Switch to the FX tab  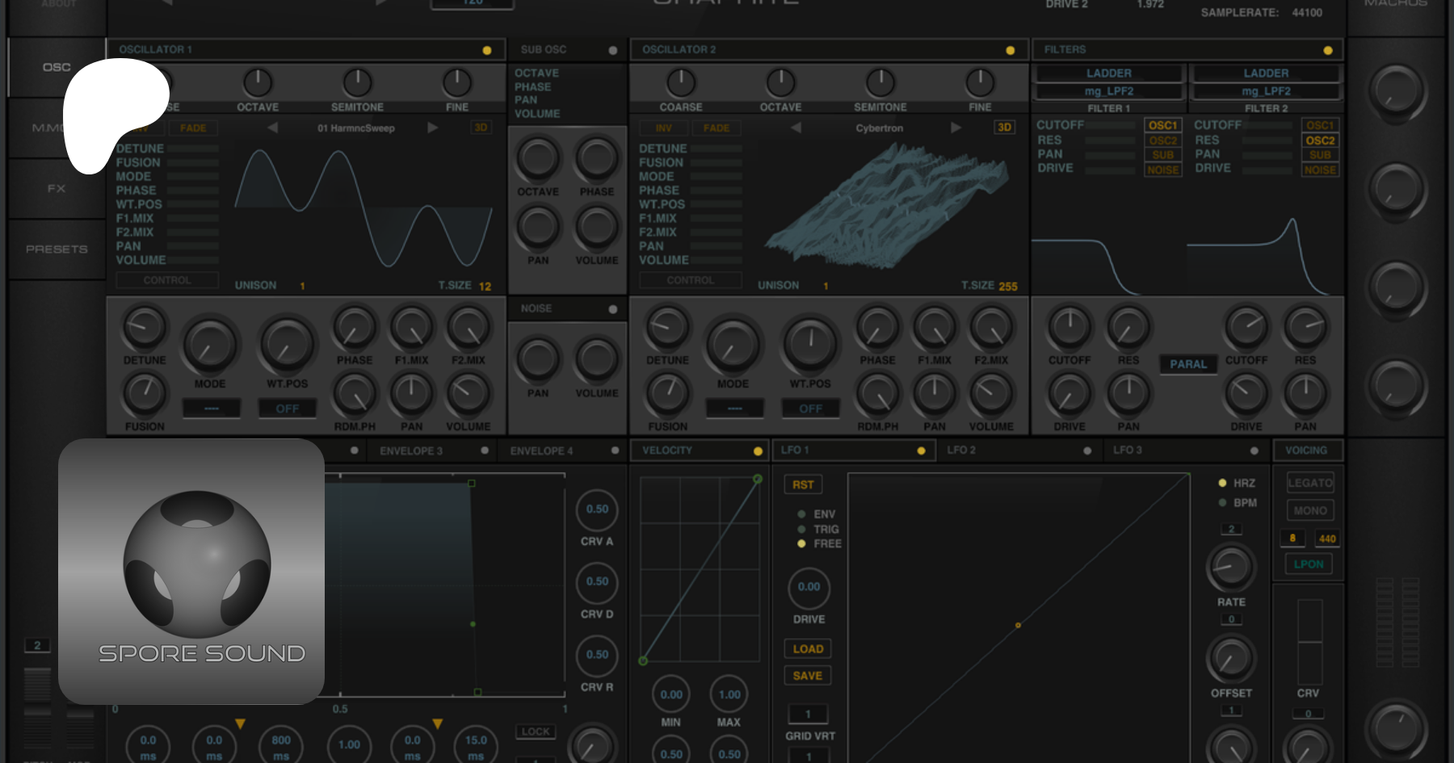tap(57, 189)
